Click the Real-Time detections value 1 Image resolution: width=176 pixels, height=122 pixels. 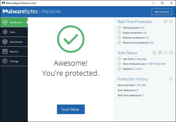143,95
